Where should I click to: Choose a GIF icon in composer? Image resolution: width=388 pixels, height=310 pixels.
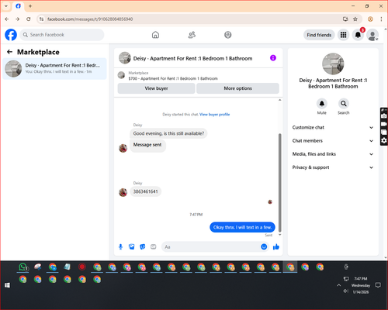tap(154, 246)
